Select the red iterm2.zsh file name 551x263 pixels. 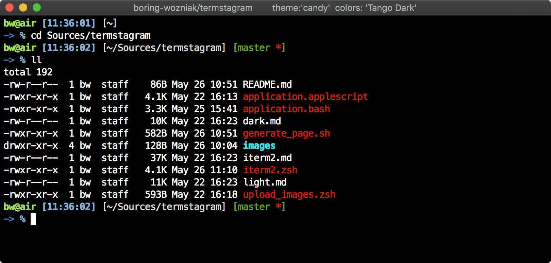pyautogui.click(x=270, y=170)
